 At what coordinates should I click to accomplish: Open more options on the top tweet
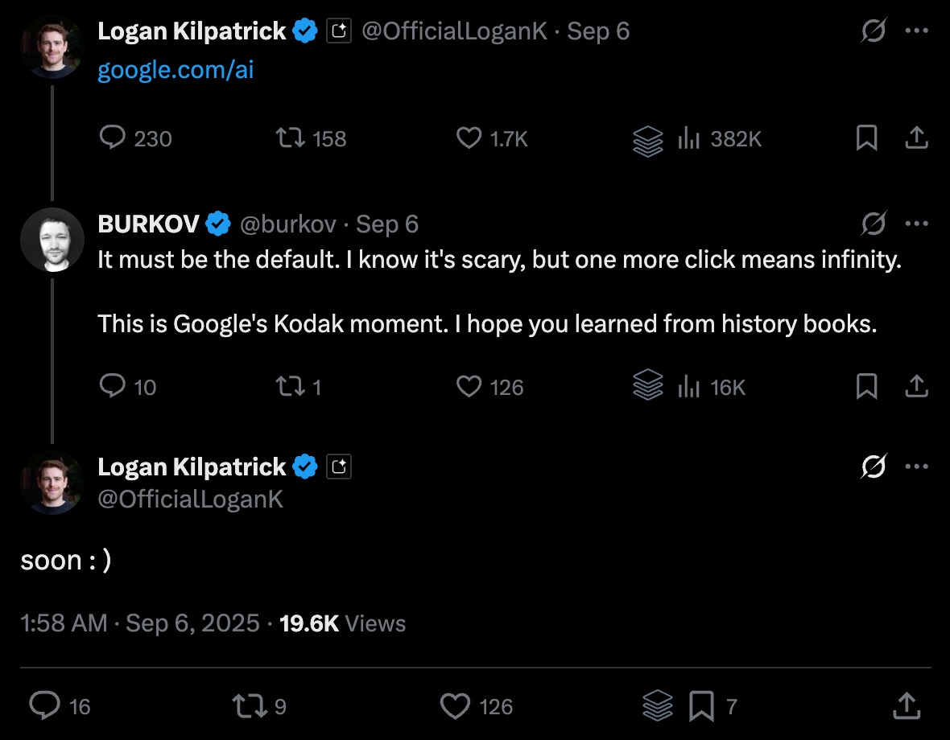917,31
